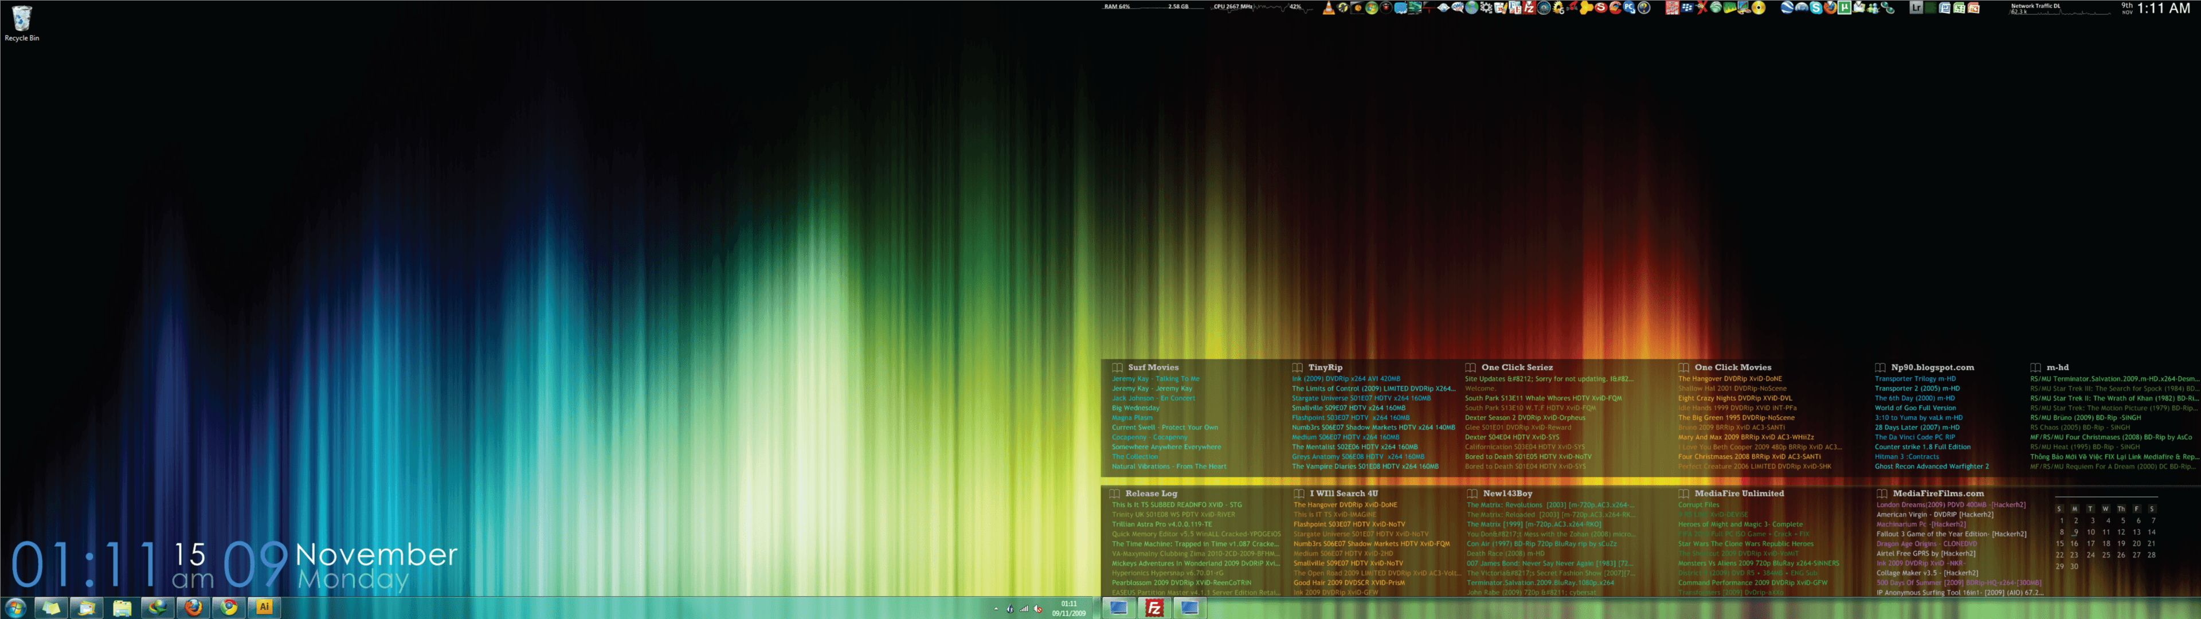This screenshot has width=2201, height=619.
Task: Expand hidden icons in the system tray
Action: pos(996,610)
